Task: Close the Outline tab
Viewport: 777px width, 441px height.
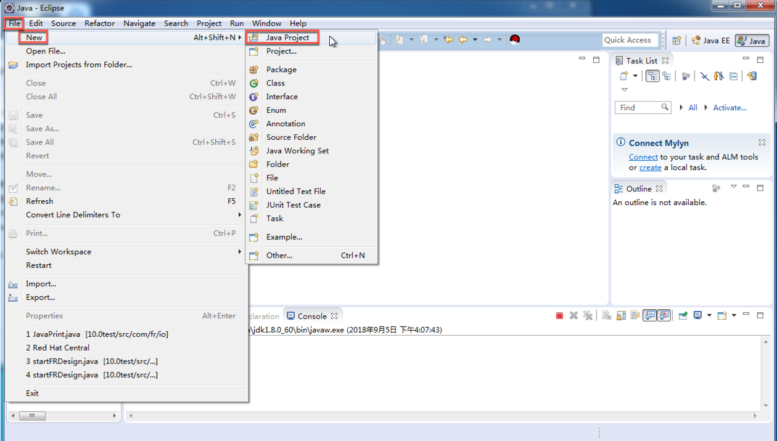Action: coord(659,188)
